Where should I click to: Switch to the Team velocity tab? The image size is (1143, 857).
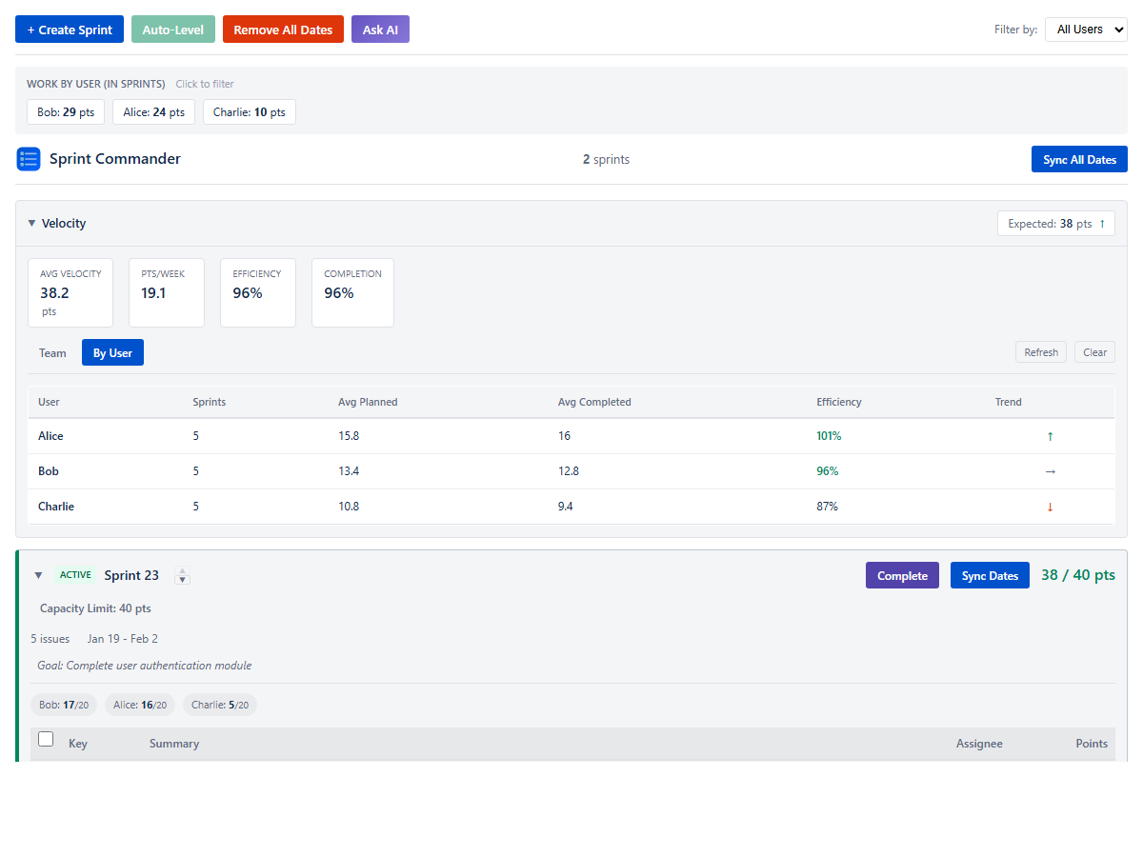pyautogui.click(x=52, y=352)
